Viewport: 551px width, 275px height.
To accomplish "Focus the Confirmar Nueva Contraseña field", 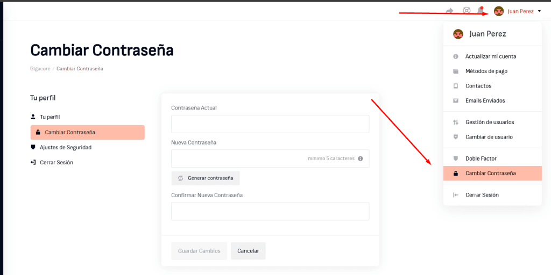I will 270,211.
